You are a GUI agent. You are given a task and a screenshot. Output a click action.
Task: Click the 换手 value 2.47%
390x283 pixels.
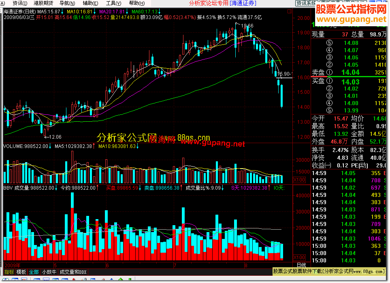(x=341, y=150)
